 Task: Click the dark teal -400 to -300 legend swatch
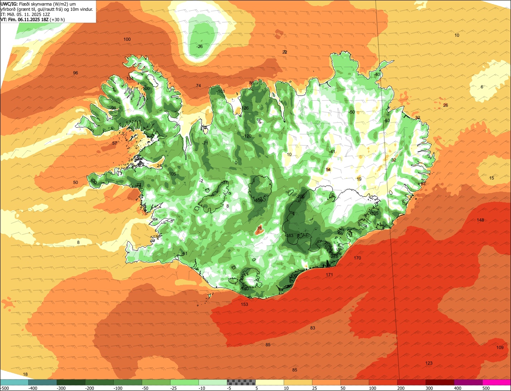[43, 382]
